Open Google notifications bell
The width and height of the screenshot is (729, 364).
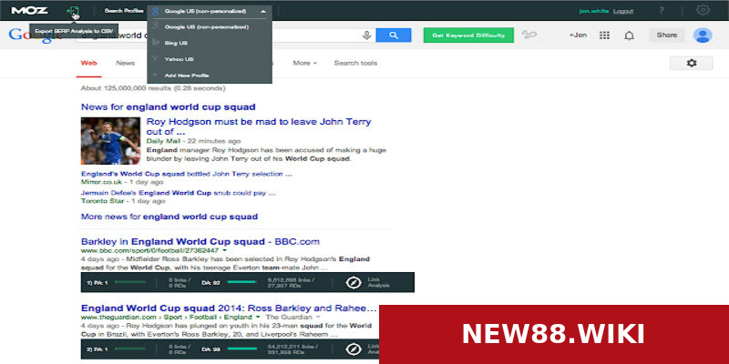pos(629,35)
